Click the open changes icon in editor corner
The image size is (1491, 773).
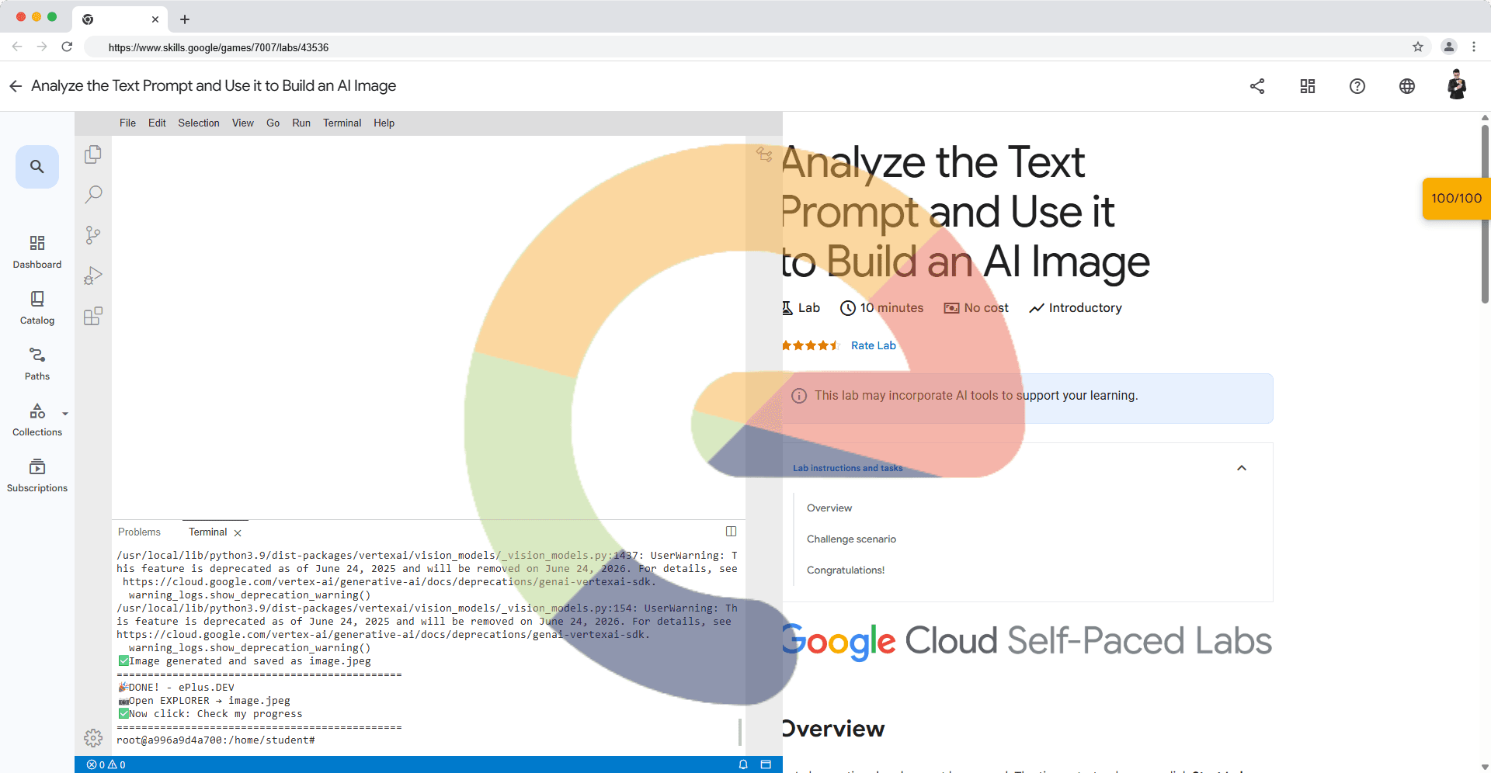click(764, 154)
